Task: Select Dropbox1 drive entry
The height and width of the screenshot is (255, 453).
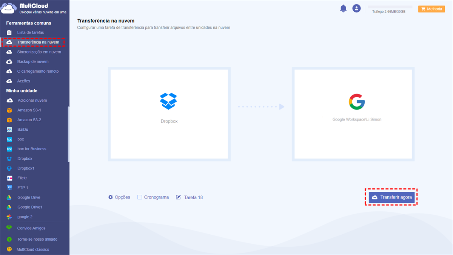Action: click(26, 168)
